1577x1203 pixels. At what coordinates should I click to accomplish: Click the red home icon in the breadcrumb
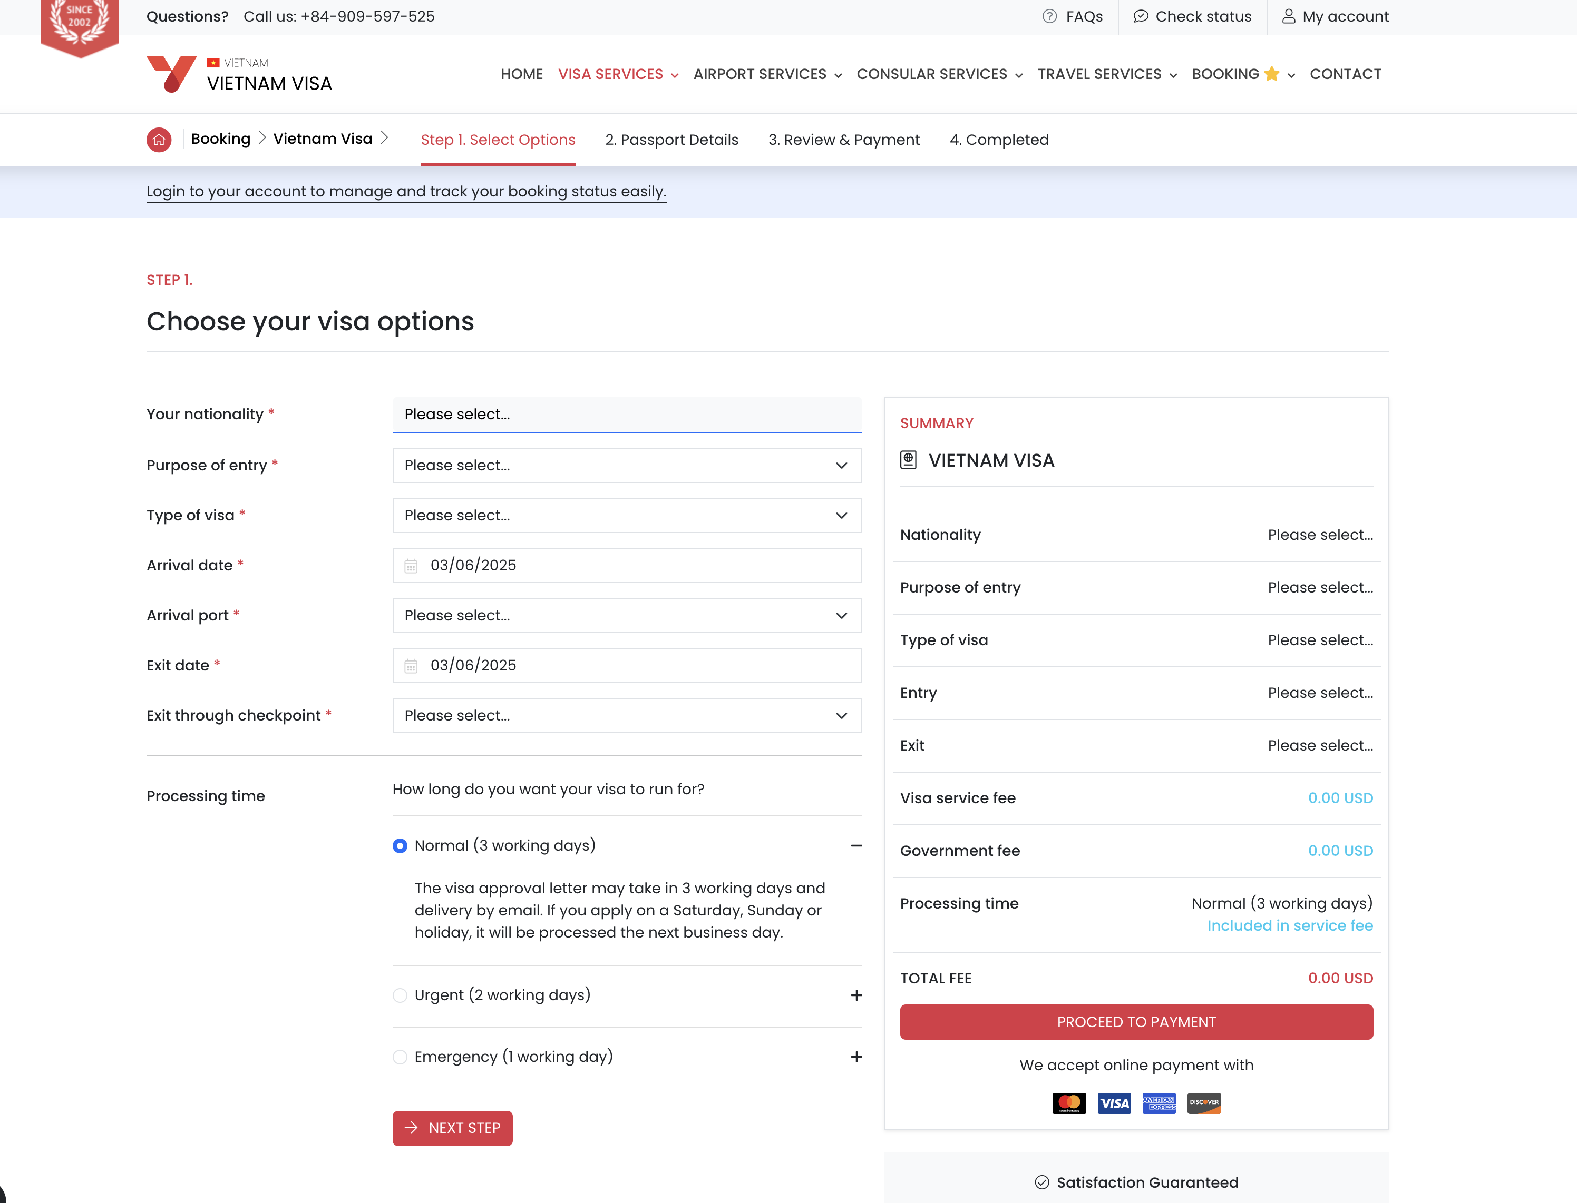[158, 140]
